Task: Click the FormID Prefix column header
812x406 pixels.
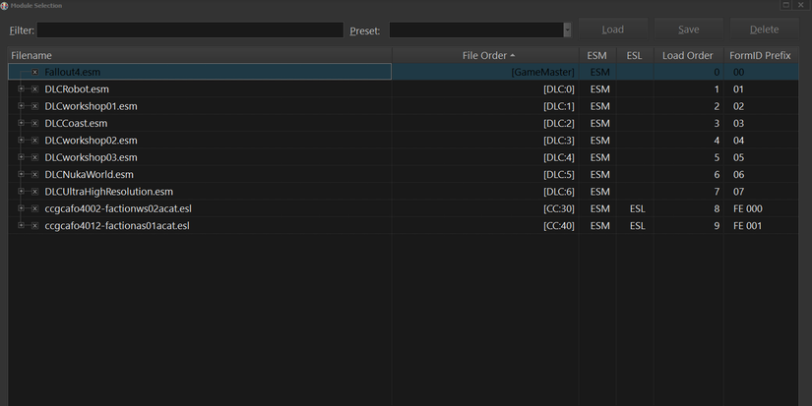Action: (x=760, y=55)
